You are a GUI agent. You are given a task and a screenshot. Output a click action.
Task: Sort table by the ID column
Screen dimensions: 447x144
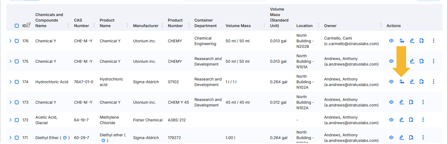click(x=29, y=25)
